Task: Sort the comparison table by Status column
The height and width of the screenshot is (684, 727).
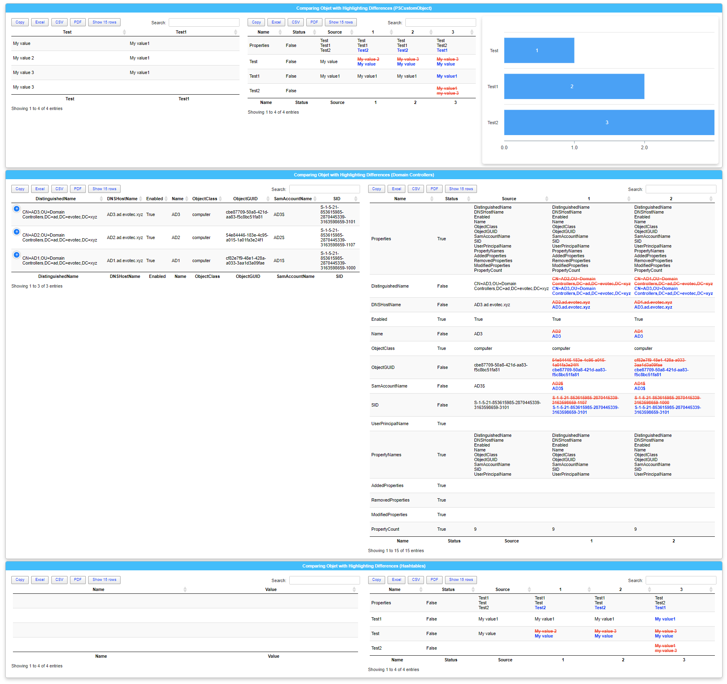Action: [299, 32]
